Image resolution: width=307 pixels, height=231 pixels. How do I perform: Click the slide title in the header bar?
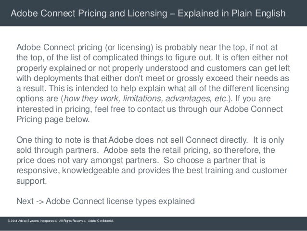148,12
